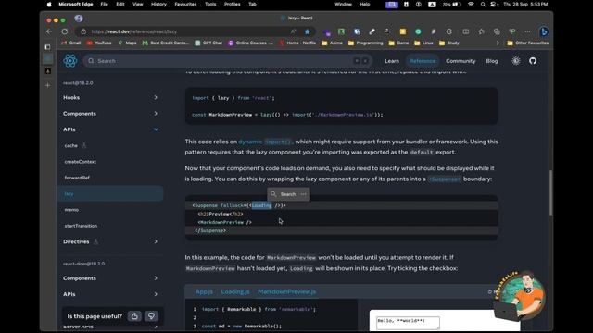593x333 pixels.
Task: Click the search magnifier in selection popup
Action: coord(273,194)
